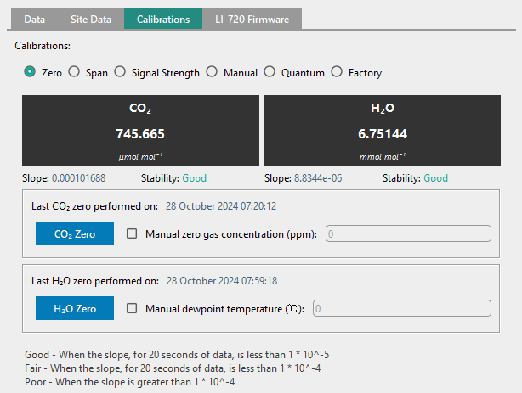Viewport: 522px width, 393px height.
Task: Switch to the Data tab
Action: click(x=34, y=19)
